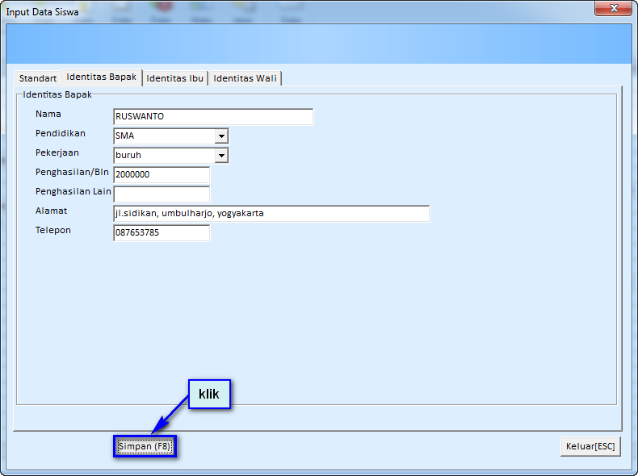
Task: Click the Nama label text
Action: pyautogui.click(x=48, y=115)
